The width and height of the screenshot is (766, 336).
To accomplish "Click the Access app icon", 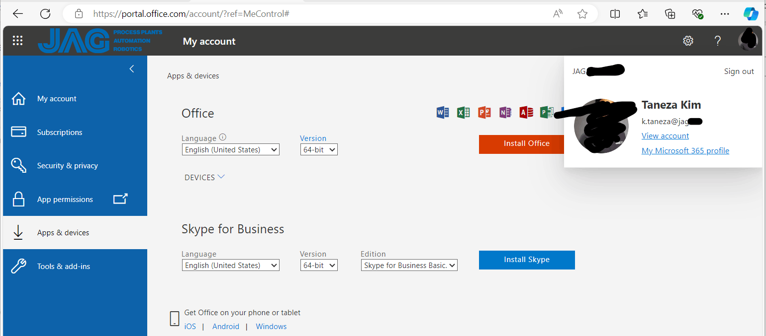I will coord(526,113).
